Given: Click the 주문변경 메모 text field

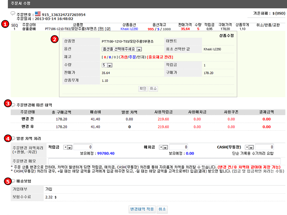Looking at the screenshot, I should tap(164, 161).
